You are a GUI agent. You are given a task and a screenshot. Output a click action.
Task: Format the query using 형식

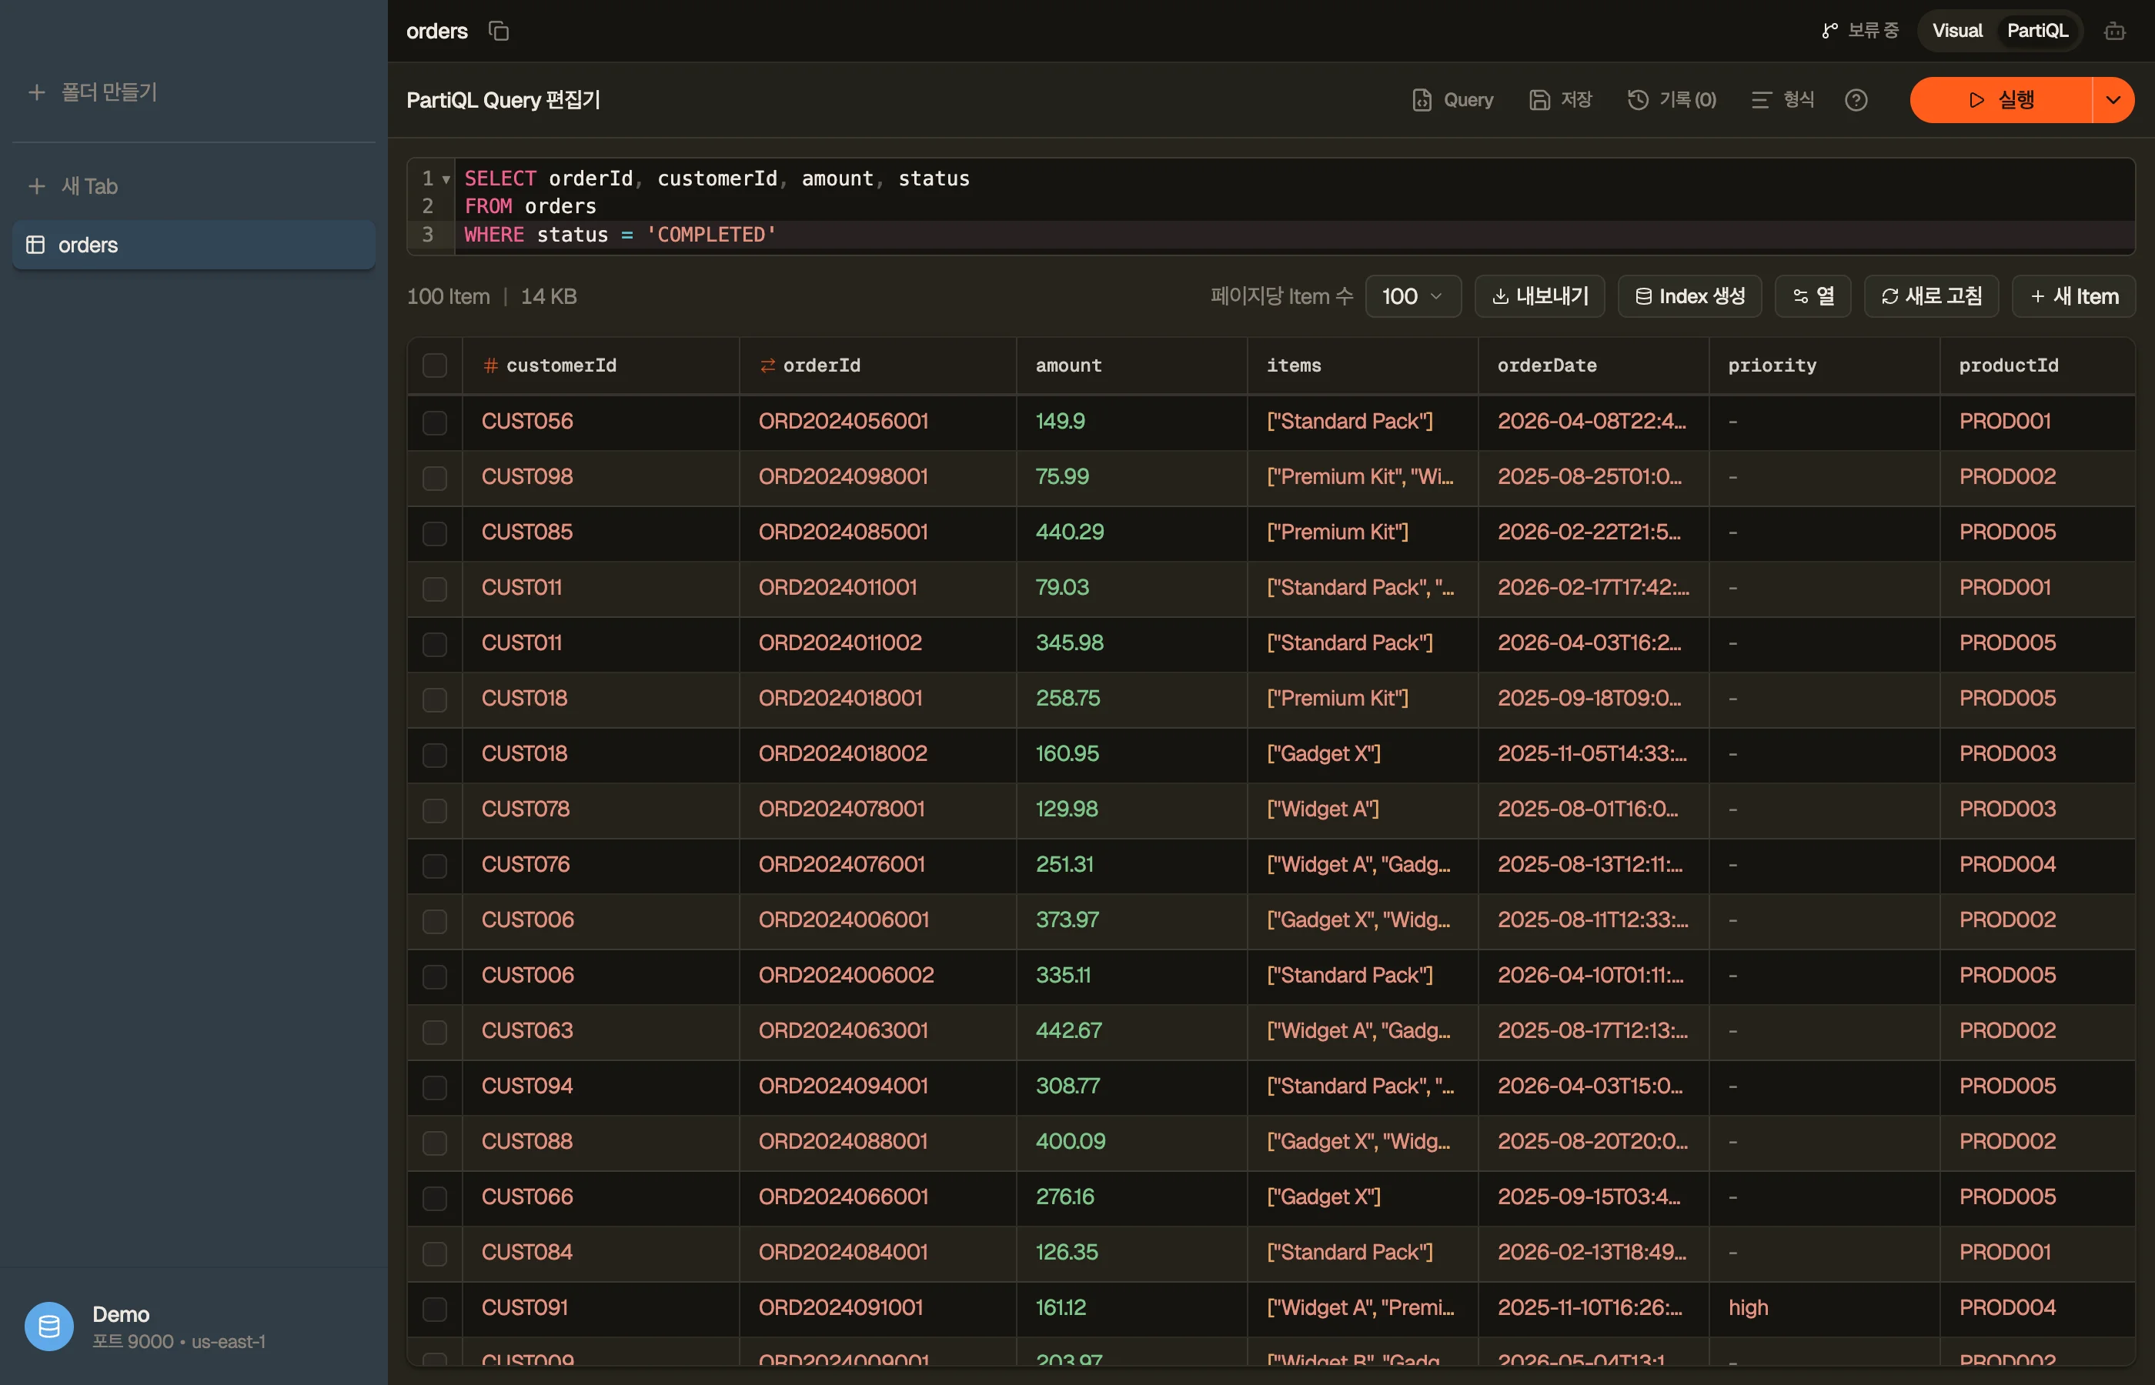[1782, 100]
